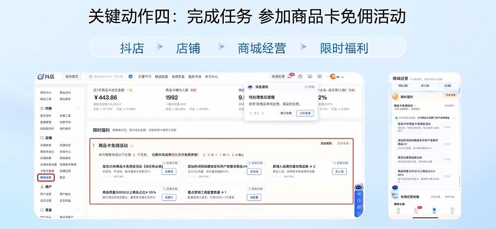Viewport: 496px width, 229px height.
Task: Click the 去报名 button
Action: coord(169,172)
